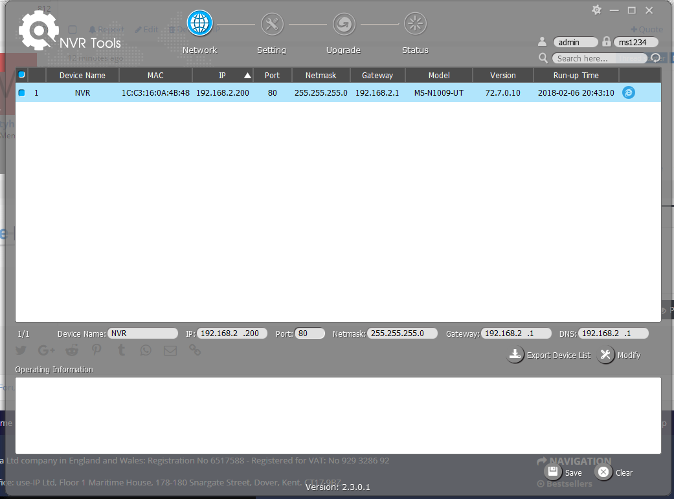Click inside the Gateway input field
The width and height of the screenshot is (674, 499).
516,333
